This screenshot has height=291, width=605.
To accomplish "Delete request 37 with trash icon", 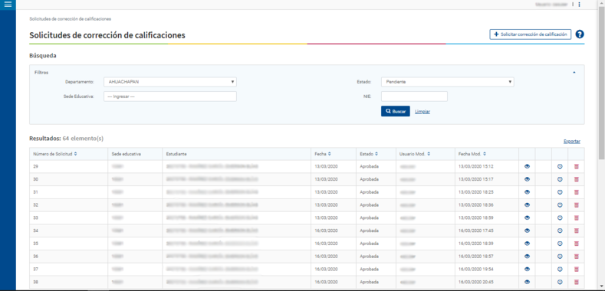I will (x=577, y=269).
